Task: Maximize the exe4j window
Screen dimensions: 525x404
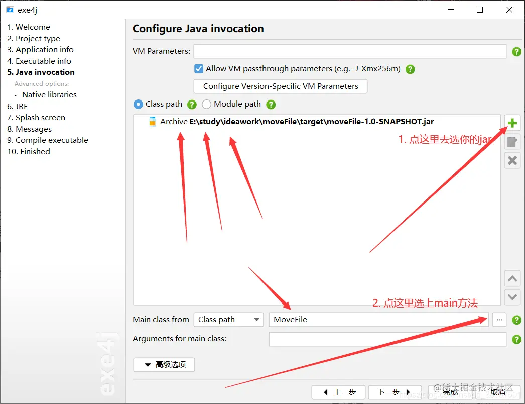Action: [480, 10]
